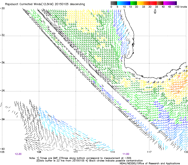Click the latitude label '-34'
The image size is (188, 165).
[x=2, y=62]
